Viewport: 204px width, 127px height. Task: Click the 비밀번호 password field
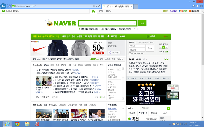click(137, 50)
